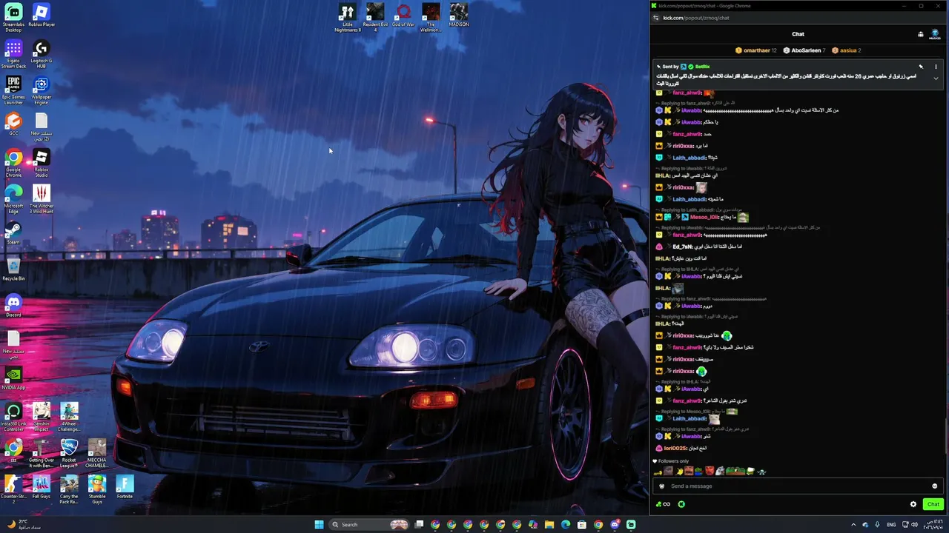
Task: Select Little Nightmares II desktop icon
Action: 348,18
